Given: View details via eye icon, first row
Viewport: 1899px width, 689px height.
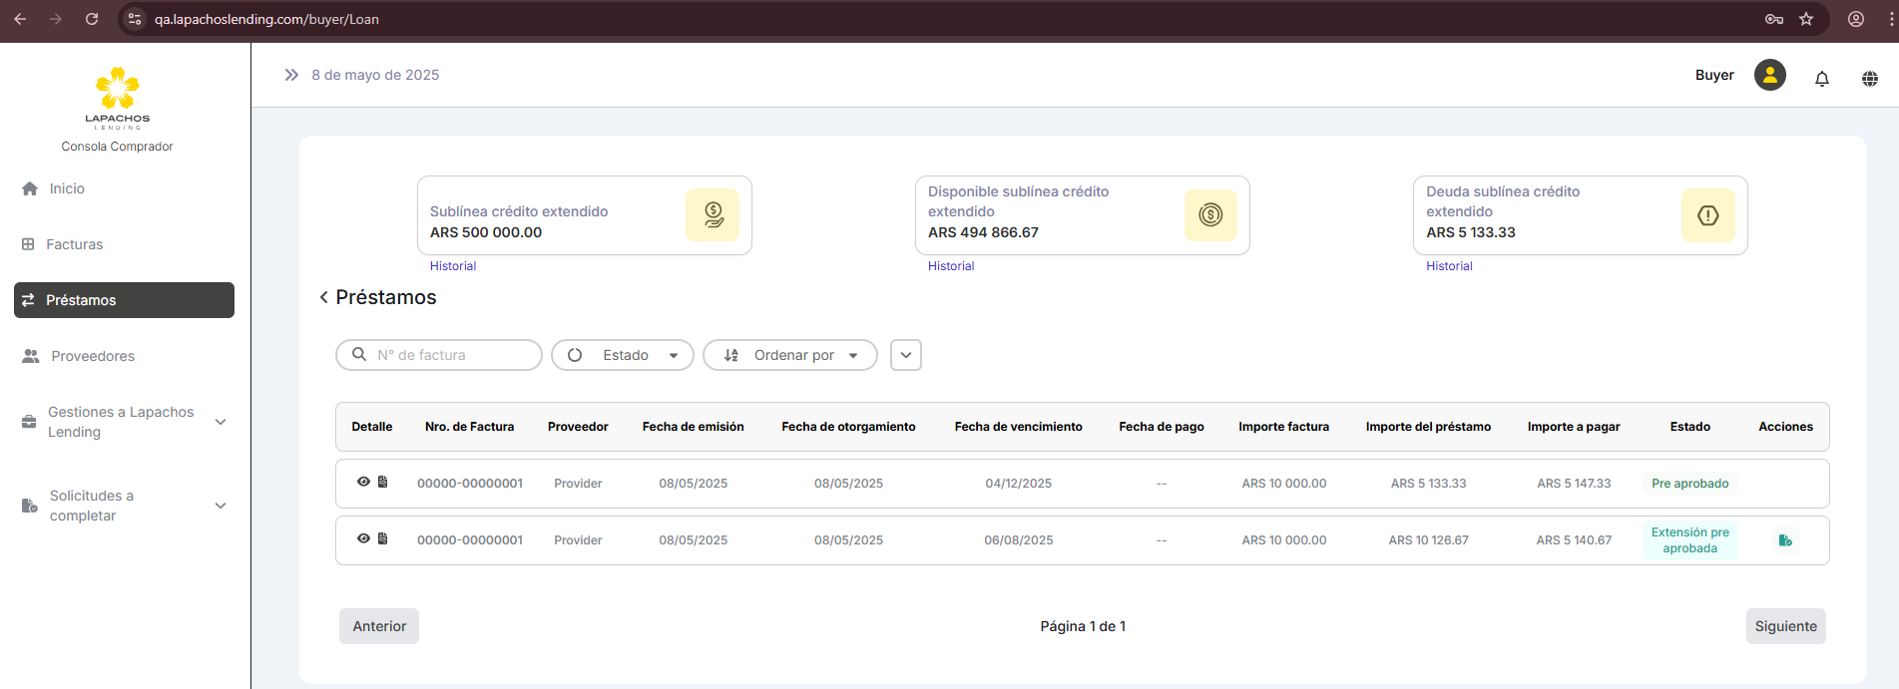Looking at the screenshot, I should tap(363, 482).
